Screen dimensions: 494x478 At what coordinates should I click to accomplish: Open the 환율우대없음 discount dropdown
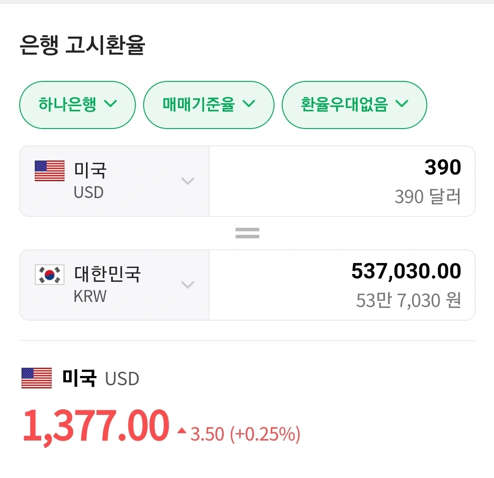pyautogui.click(x=354, y=105)
